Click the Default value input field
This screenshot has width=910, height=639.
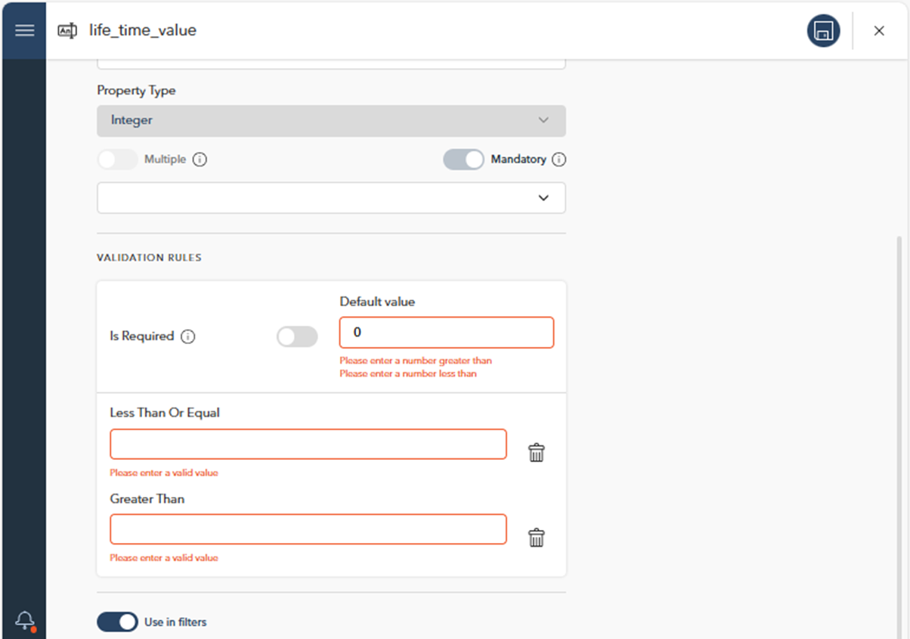(447, 333)
